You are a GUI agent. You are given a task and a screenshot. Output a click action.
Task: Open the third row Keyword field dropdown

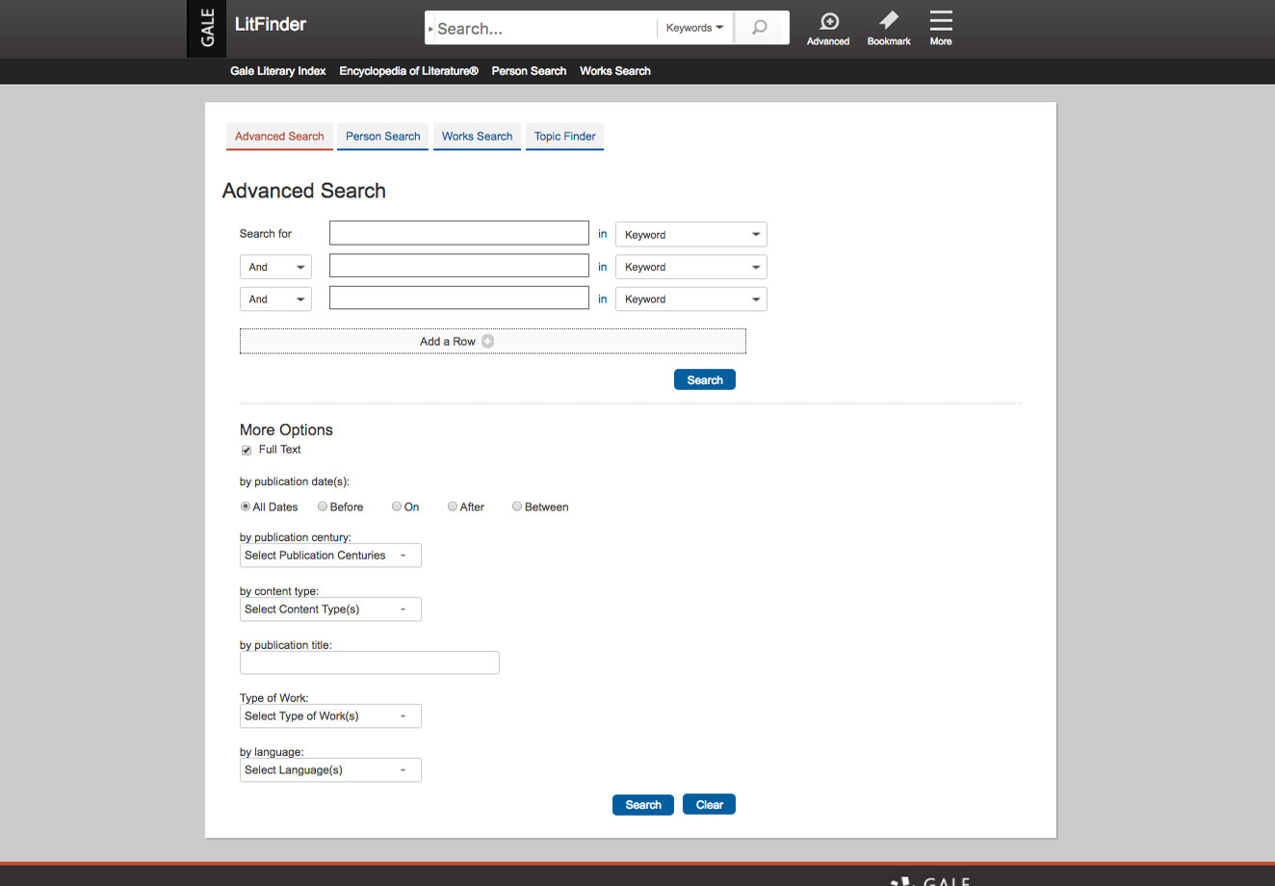(691, 300)
